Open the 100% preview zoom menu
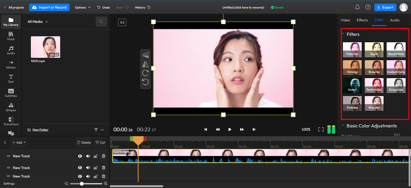Viewport: 411px width, 188px height. point(306,129)
